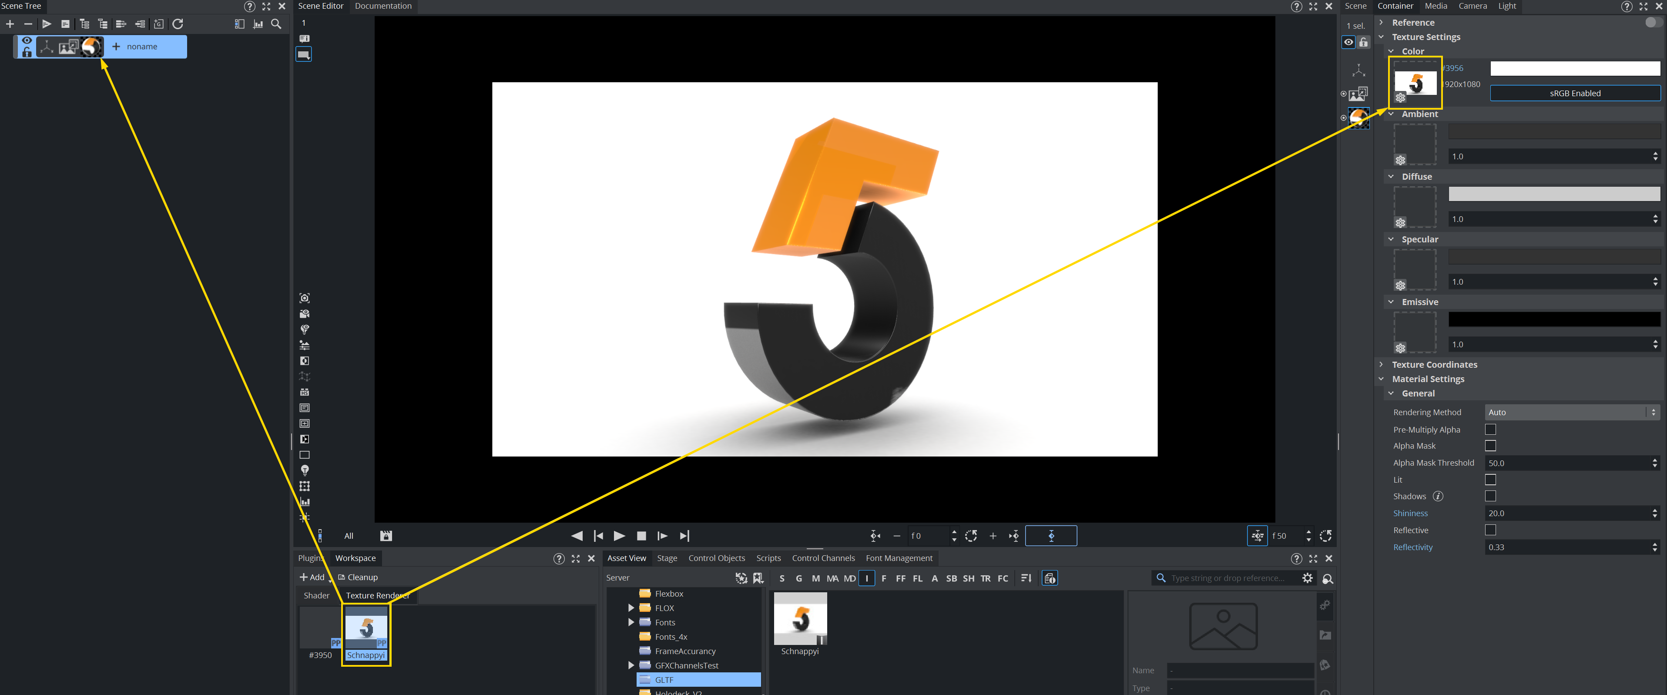Click the play button in timeline controls

coord(619,536)
